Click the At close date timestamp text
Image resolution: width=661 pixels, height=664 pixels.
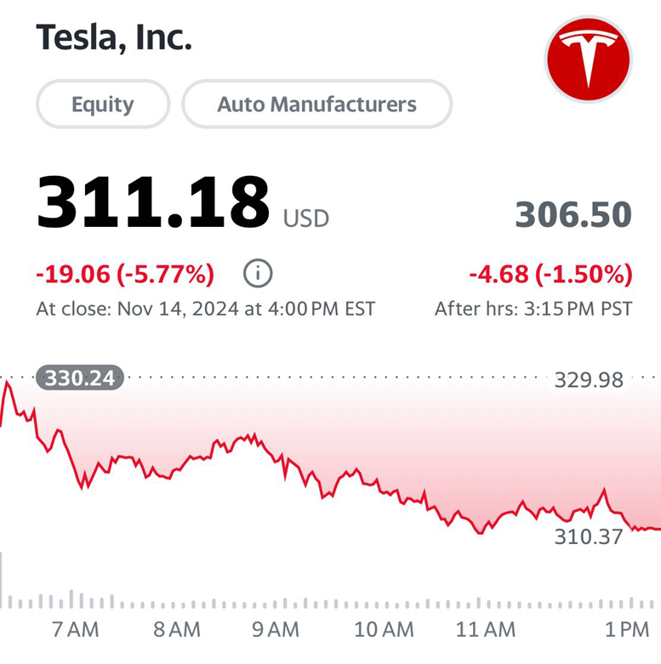206,309
